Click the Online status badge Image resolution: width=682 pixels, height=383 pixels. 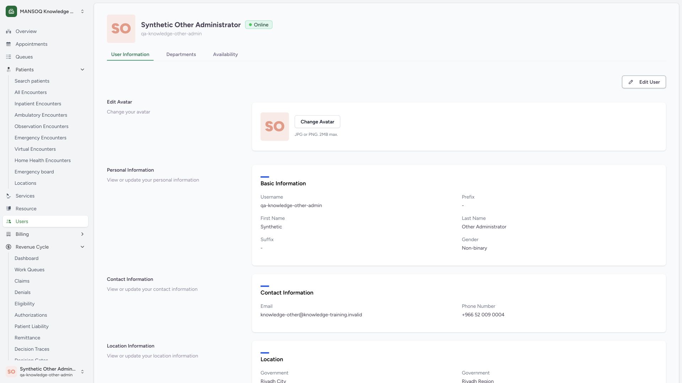coord(259,25)
